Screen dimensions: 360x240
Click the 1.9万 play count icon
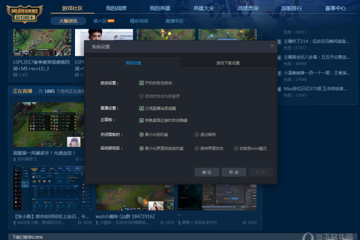(15, 75)
